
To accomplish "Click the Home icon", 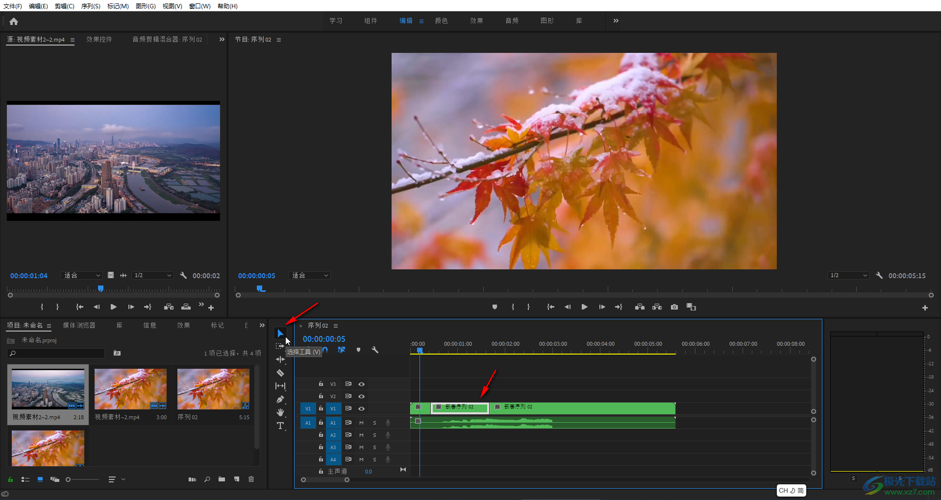I will click(x=14, y=21).
